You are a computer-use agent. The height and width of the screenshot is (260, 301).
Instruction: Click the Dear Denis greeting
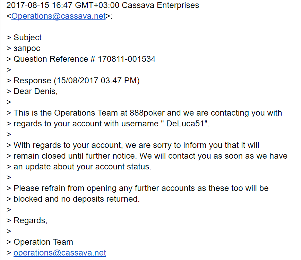(x=35, y=91)
